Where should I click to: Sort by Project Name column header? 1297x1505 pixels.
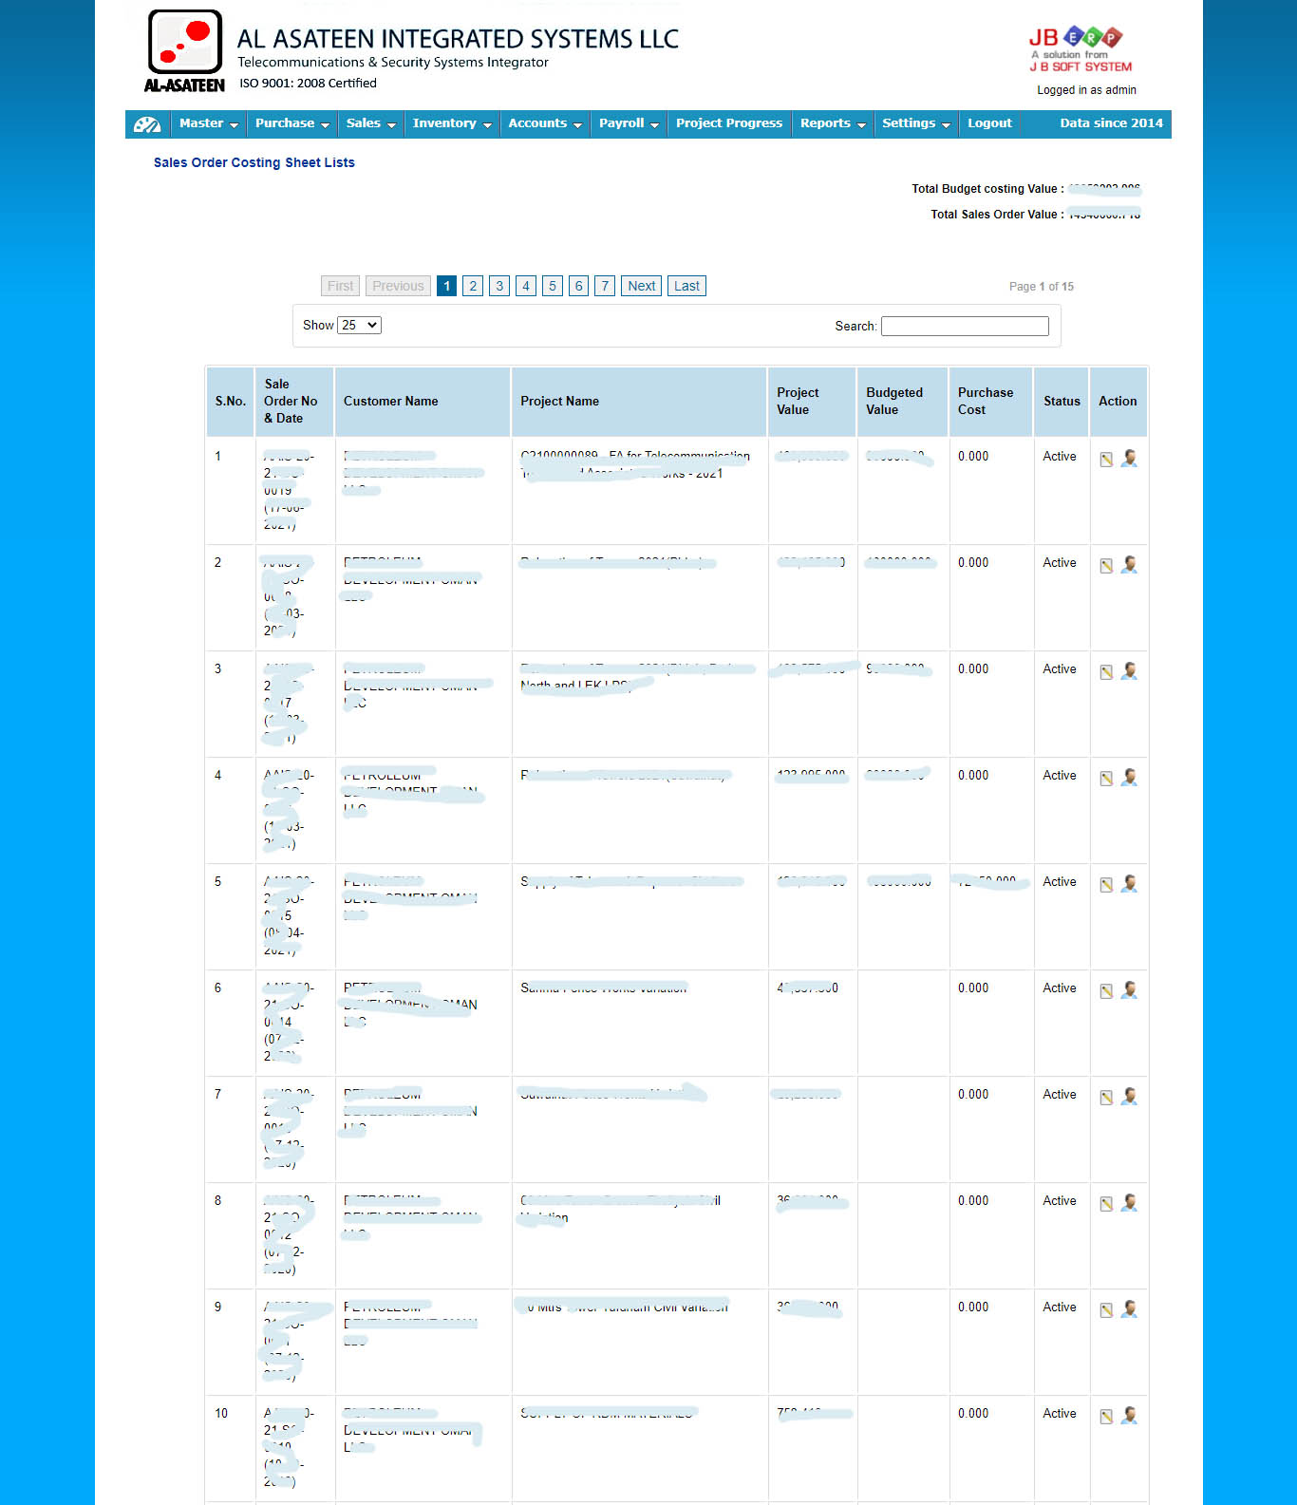(640, 402)
